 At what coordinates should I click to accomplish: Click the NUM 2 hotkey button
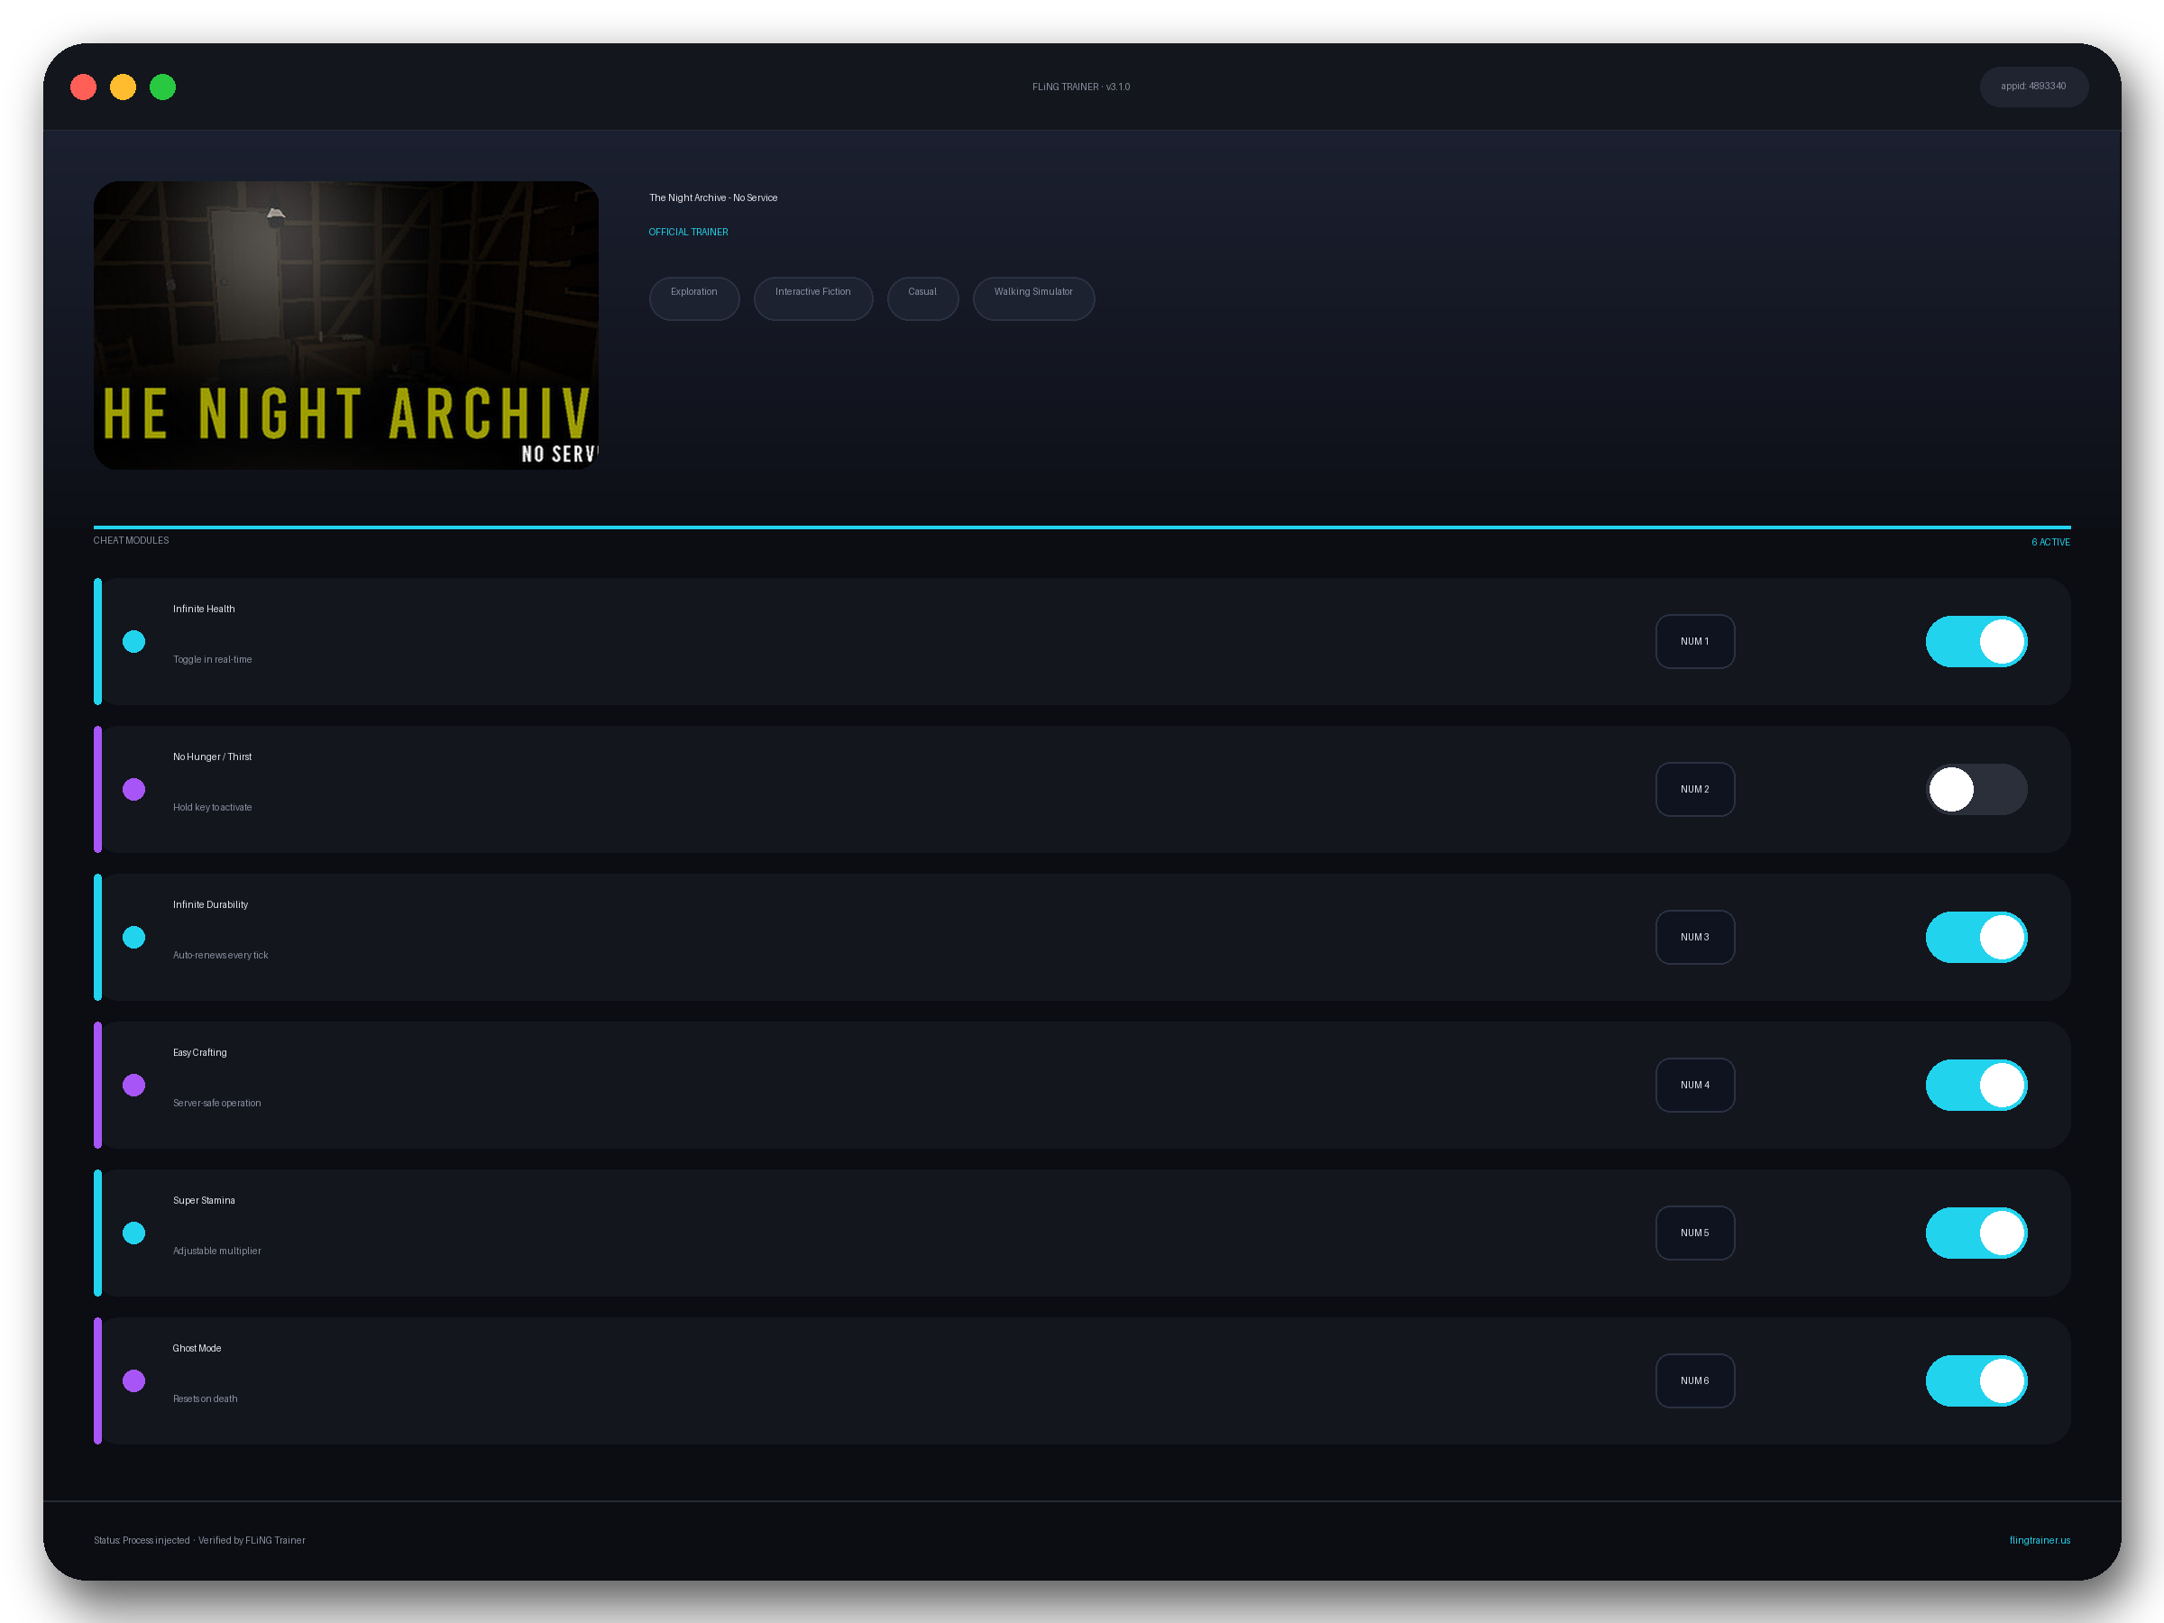tap(1694, 790)
